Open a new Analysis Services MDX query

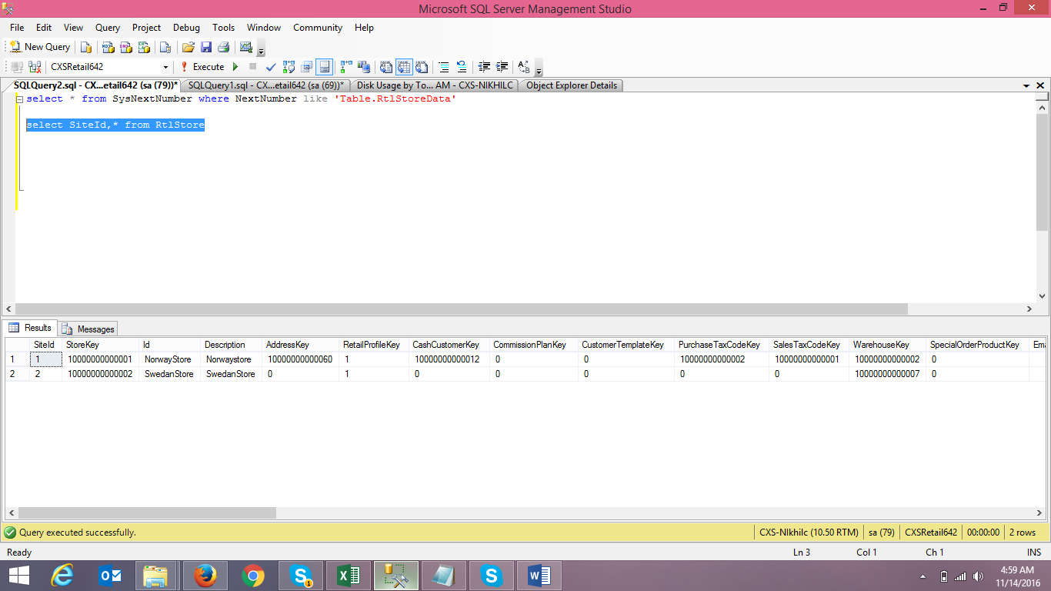click(108, 47)
